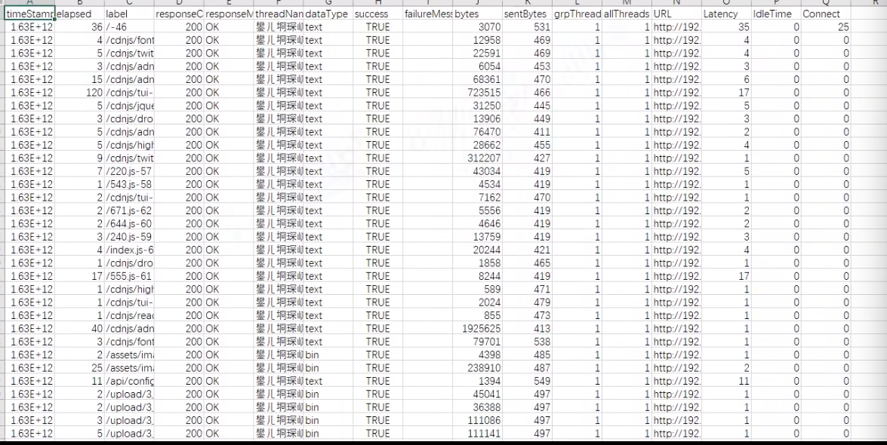Select the allThreads header cell
This screenshot has height=445, width=887.
(627, 14)
